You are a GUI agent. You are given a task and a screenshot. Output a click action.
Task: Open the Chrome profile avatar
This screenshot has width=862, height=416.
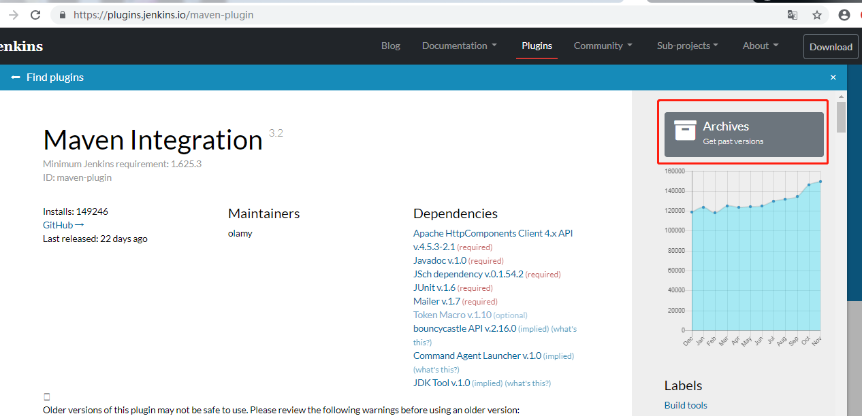coord(844,15)
